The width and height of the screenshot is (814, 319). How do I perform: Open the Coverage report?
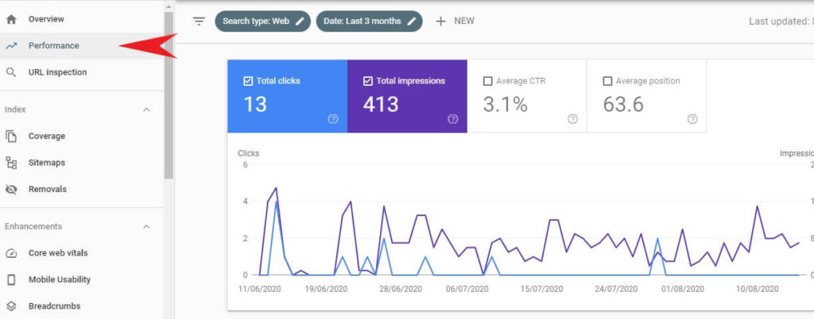[82, 136]
